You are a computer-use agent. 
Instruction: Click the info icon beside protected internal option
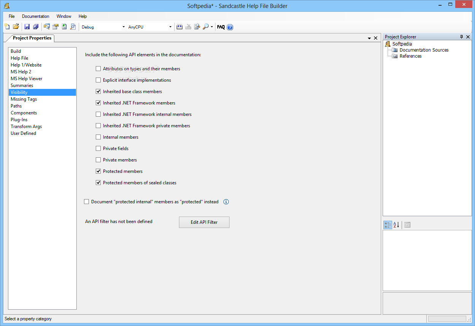226,202
